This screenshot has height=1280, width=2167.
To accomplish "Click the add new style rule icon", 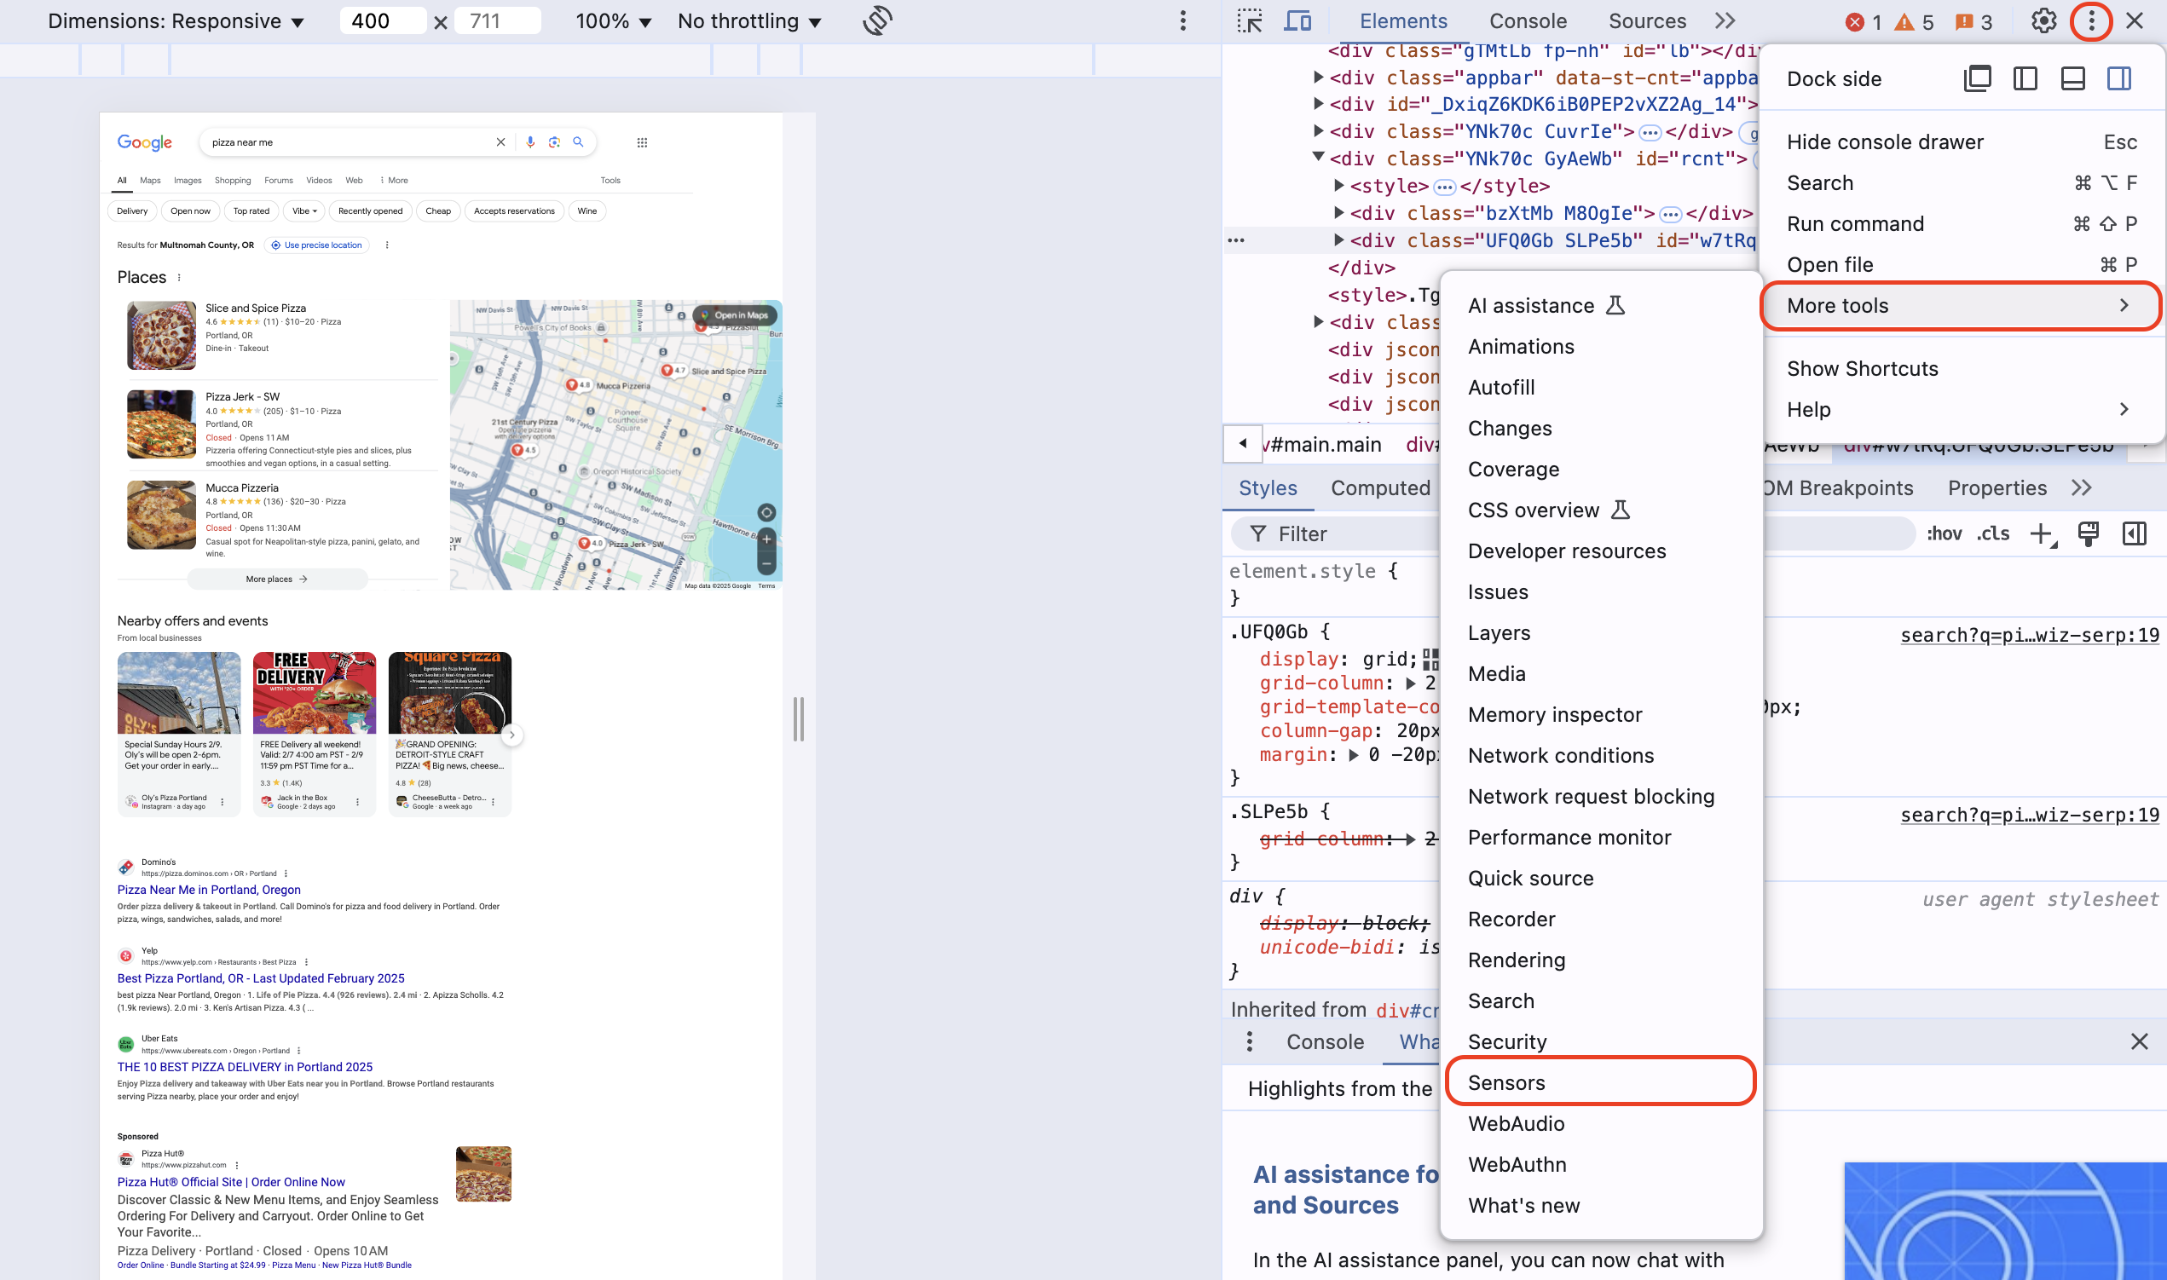I will pyautogui.click(x=2042, y=533).
